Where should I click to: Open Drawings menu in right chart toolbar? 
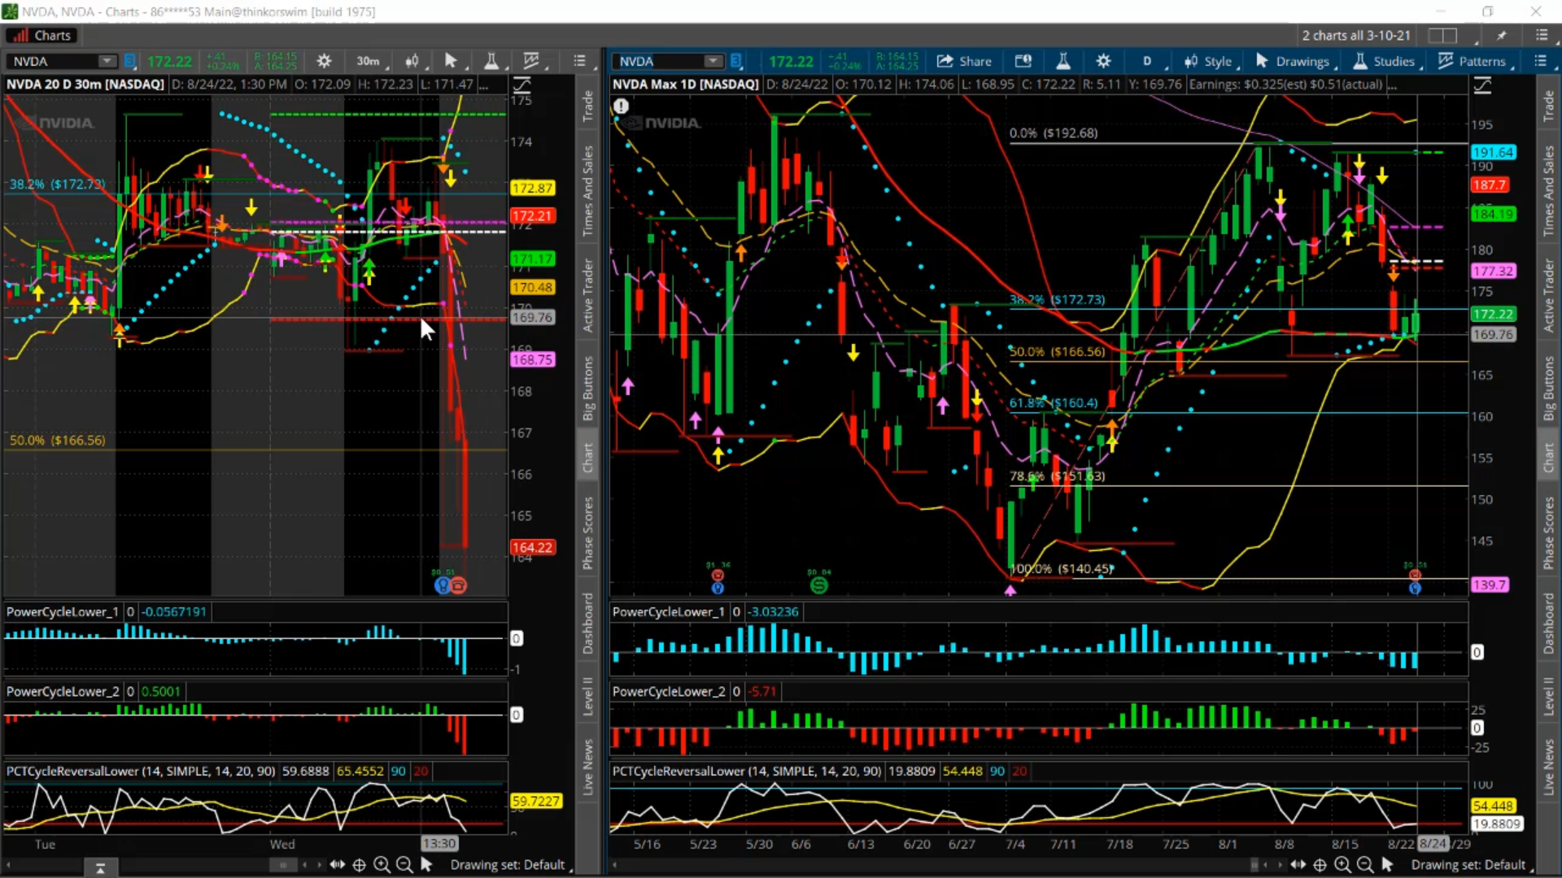click(x=1293, y=61)
